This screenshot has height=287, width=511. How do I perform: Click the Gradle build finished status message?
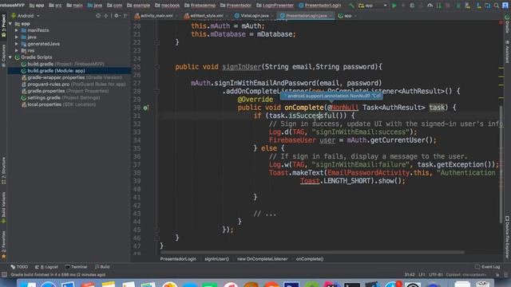[58, 274]
